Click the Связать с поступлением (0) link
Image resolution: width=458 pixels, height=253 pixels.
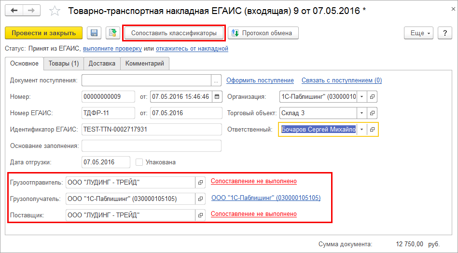coord(342,80)
